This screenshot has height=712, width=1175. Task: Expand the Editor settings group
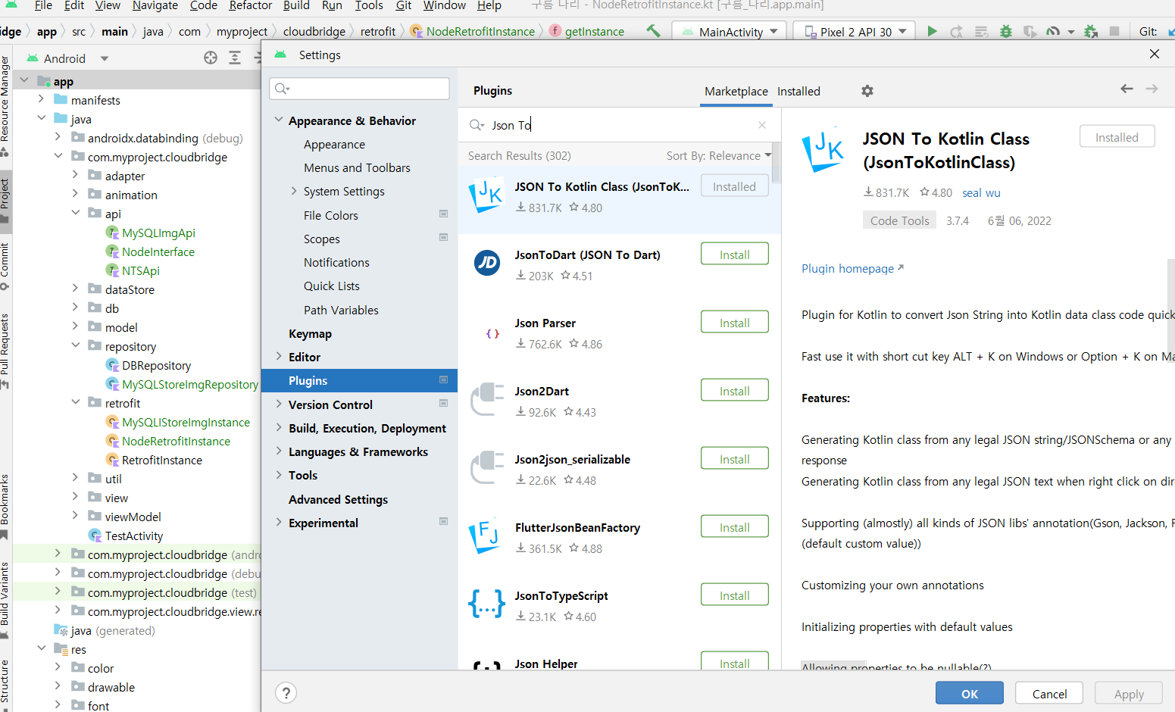[279, 357]
